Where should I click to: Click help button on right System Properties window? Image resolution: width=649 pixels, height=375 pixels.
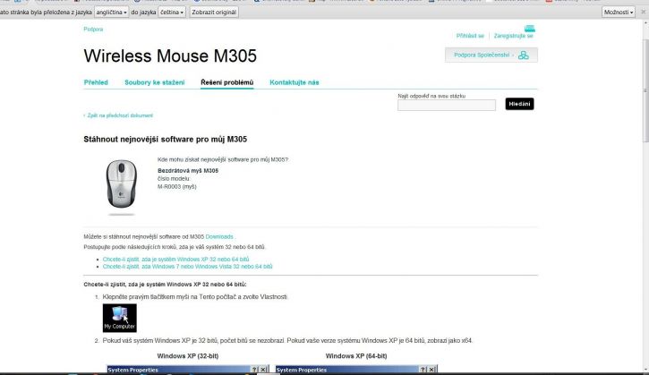point(423,370)
